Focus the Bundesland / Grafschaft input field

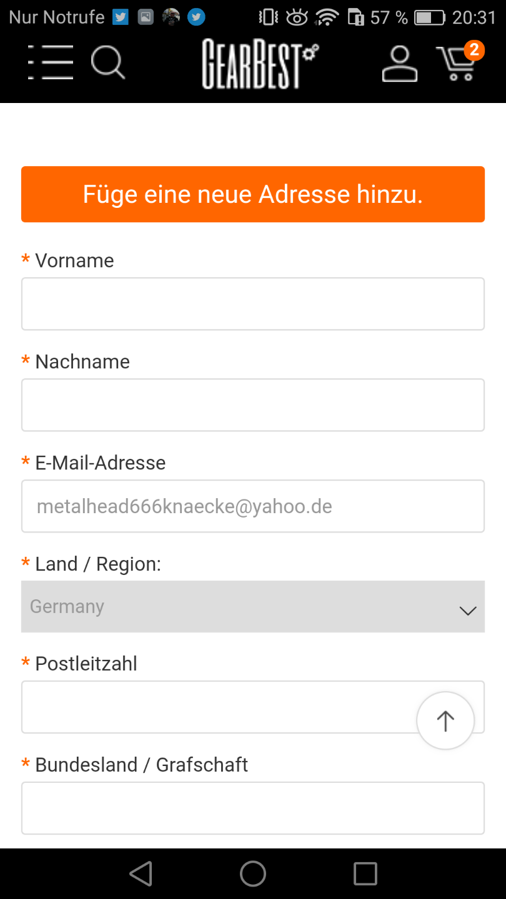click(253, 808)
